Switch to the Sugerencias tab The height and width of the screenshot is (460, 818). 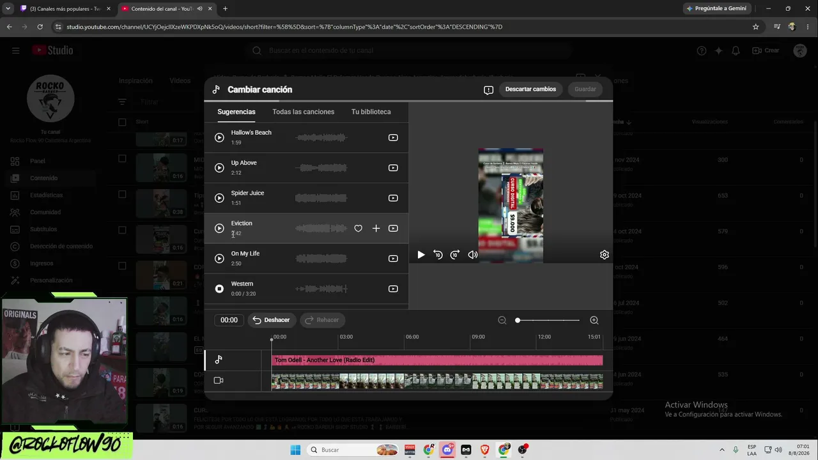pos(236,112)
